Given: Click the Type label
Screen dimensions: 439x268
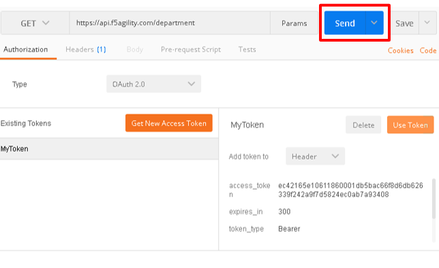Looking at the screenshot, I should [x=19, y=85].
